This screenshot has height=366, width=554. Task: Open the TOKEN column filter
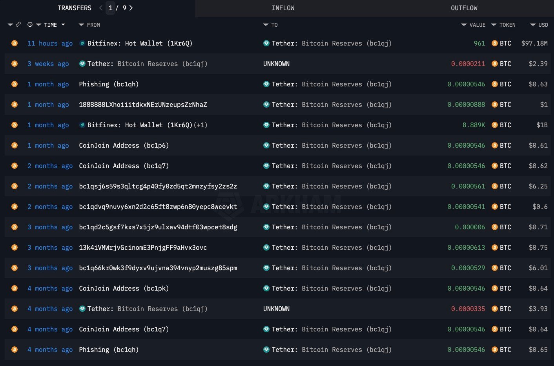494,25
